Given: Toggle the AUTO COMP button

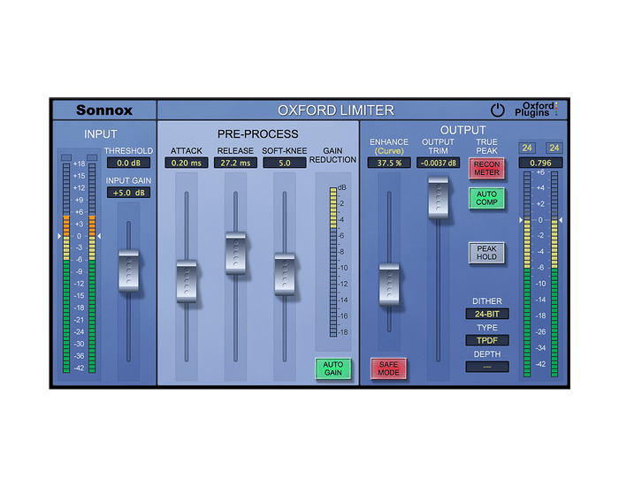Looking at the screenshot, I should pos(486,198).
